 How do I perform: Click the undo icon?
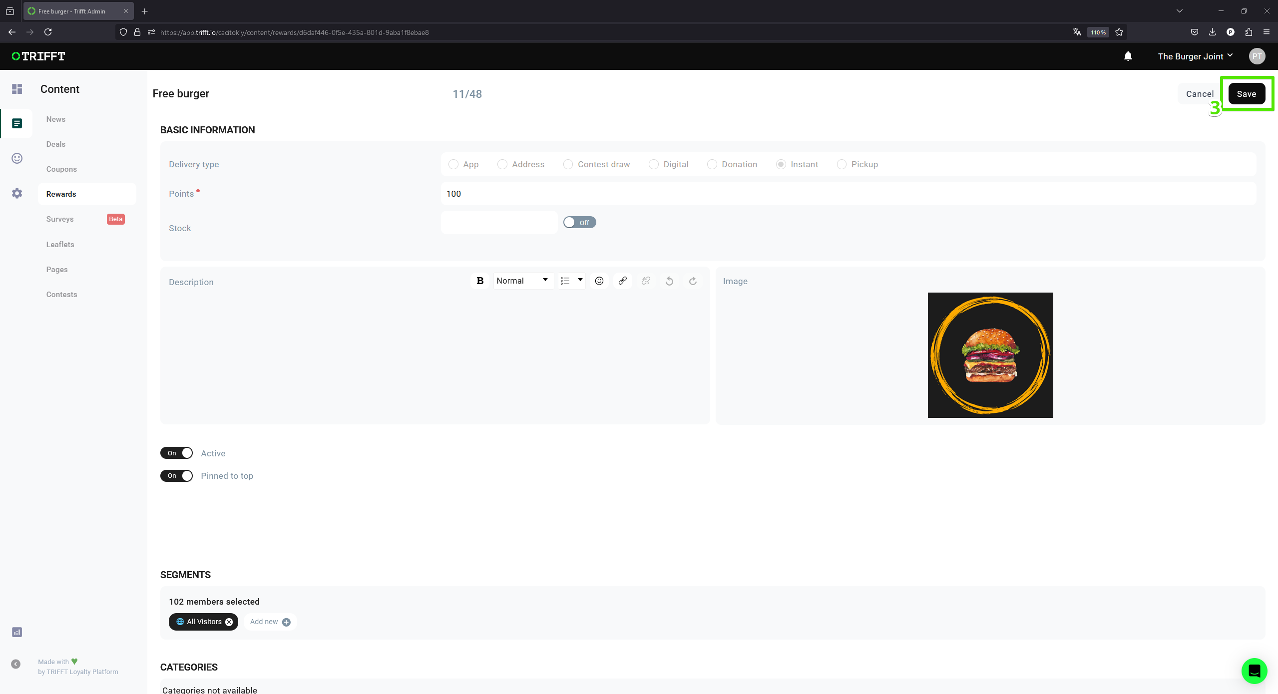[x=669, y=281]
